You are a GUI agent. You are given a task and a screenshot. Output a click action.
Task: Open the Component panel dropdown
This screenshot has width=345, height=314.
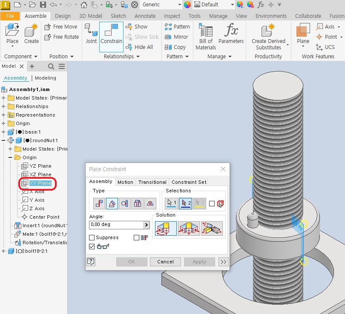[21, 57]
